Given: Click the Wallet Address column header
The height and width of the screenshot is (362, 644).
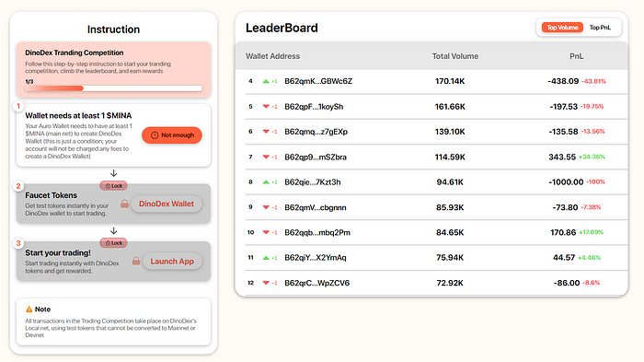Looking at the screenshot, I should pos(272,56).
